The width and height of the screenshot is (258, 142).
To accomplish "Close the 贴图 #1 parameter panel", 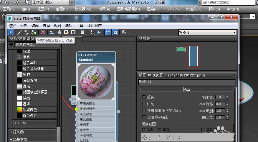I will click(234, 75).
